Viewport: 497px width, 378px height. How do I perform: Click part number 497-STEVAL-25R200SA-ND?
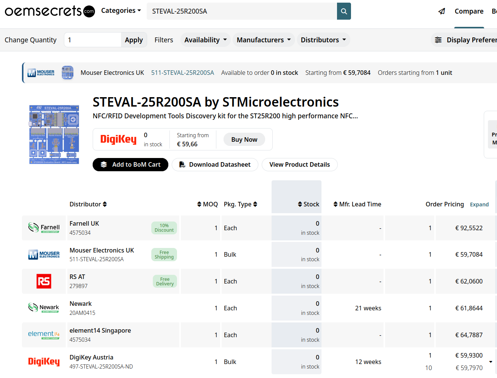101,367
